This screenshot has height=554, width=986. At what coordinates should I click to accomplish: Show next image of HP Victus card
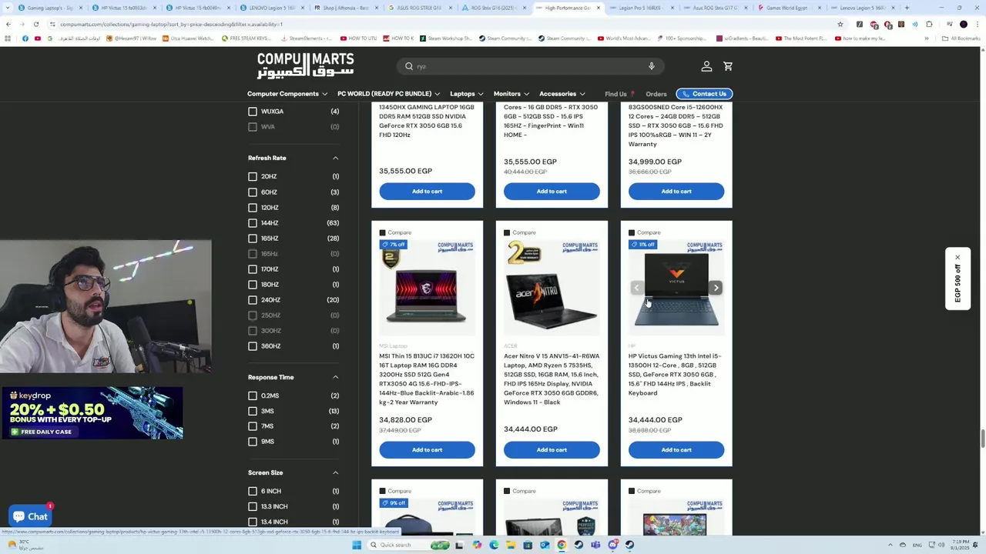[716, 288]
